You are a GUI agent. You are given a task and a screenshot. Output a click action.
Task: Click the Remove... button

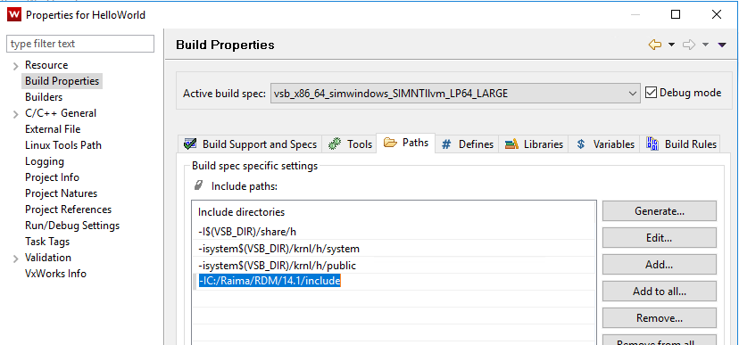point(660,318)
